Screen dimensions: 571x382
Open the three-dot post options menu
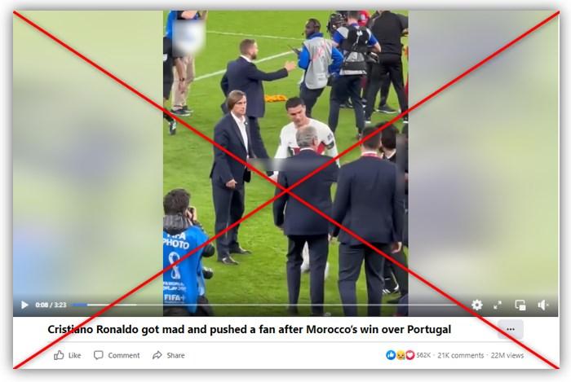[x=511, y=329]
